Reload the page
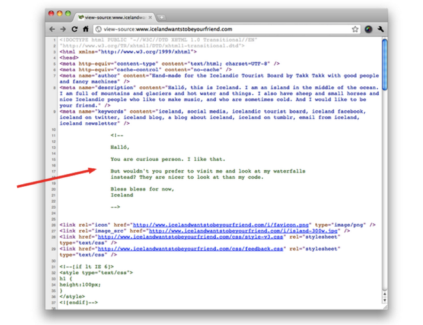This screenshot has height=325, width=423. coord(74,29)
